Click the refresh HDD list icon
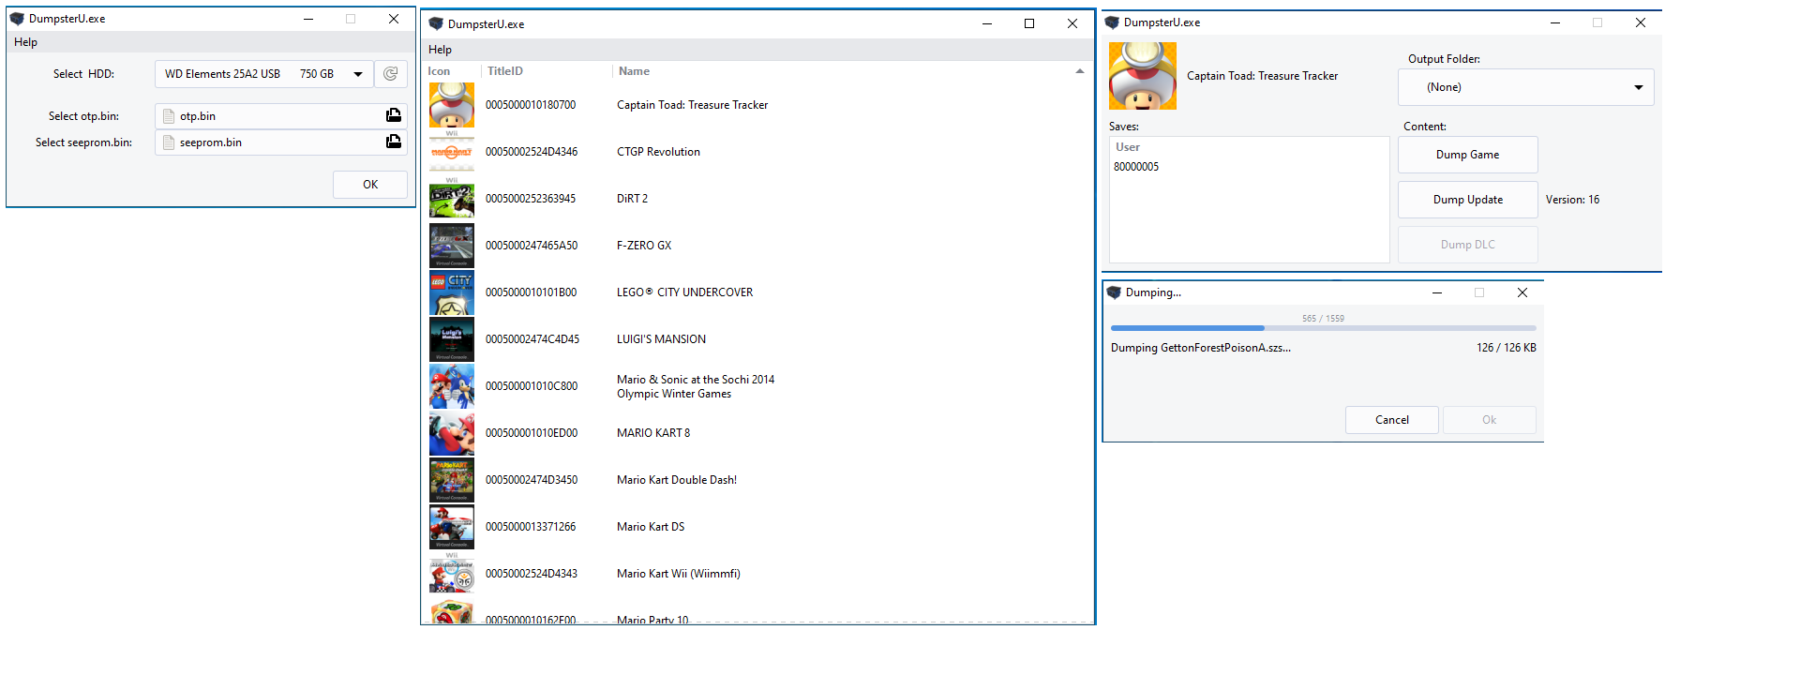1800x675 pixels. click(391, 74)
